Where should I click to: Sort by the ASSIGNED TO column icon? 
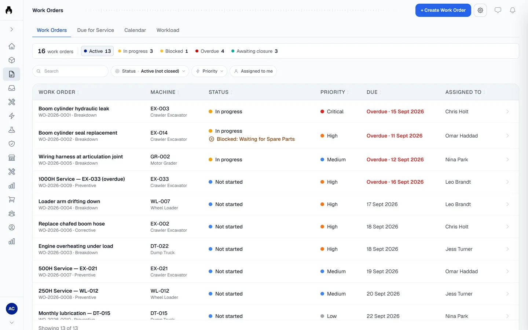coord(484,92)
